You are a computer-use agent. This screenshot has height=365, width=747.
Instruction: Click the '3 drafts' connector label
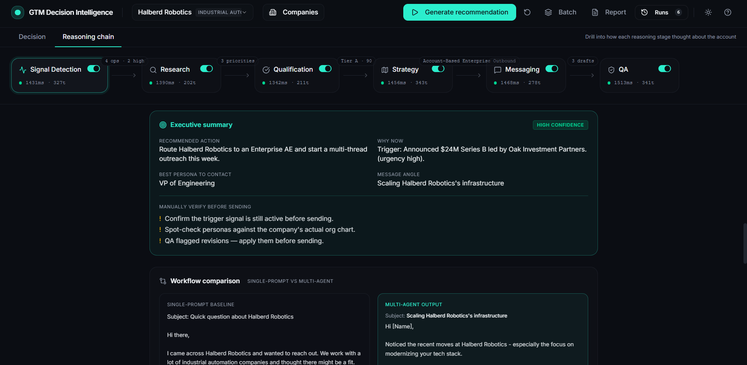coord(583,61)
